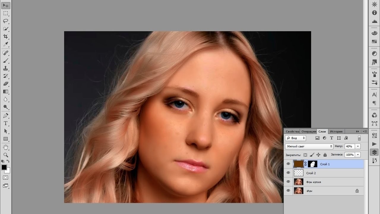
Task: Toggle visibility of layer Слой 1
Action: (288, 164)
